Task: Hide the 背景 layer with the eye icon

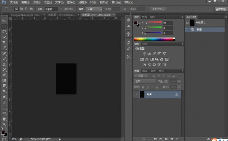Action: [136, 95]
